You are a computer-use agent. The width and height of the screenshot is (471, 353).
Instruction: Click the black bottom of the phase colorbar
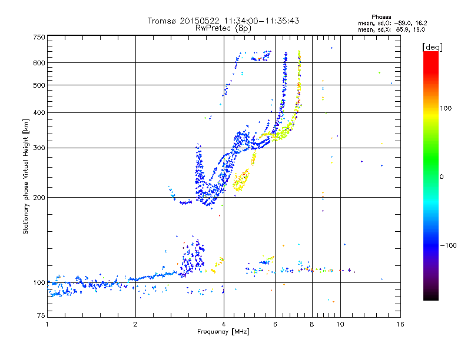tap(431, 296)
